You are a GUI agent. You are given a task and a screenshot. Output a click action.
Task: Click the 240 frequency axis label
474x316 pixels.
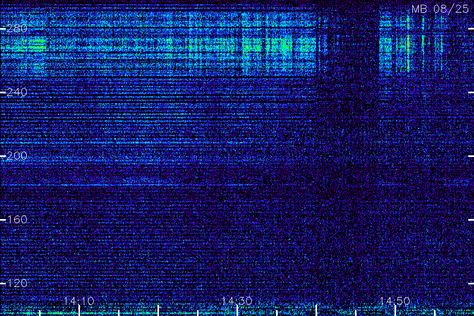[17, 92]
